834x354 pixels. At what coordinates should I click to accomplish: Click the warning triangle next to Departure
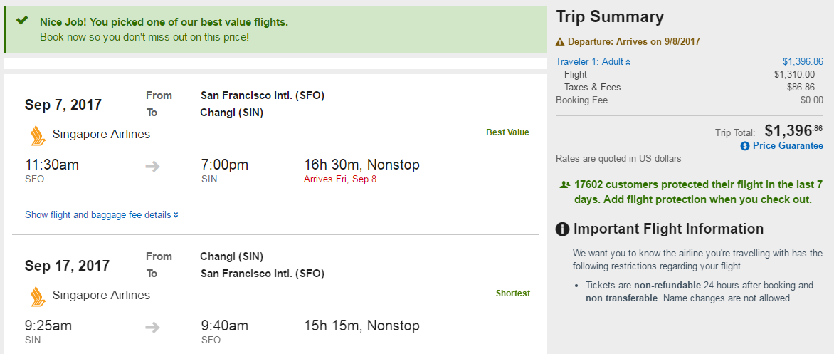pyautogui.click(x=560, y=42)
